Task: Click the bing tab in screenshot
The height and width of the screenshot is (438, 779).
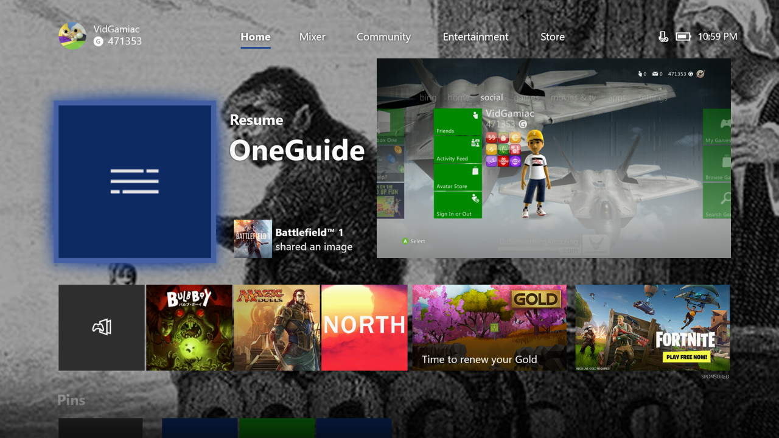Action: 428,97
